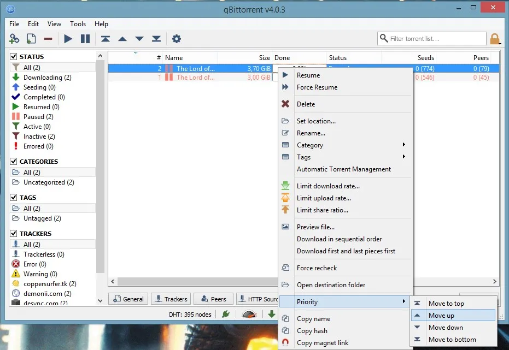Switch to the Peers tab
Viewport: 509px width, 350px height.
[x=214, y=299]
